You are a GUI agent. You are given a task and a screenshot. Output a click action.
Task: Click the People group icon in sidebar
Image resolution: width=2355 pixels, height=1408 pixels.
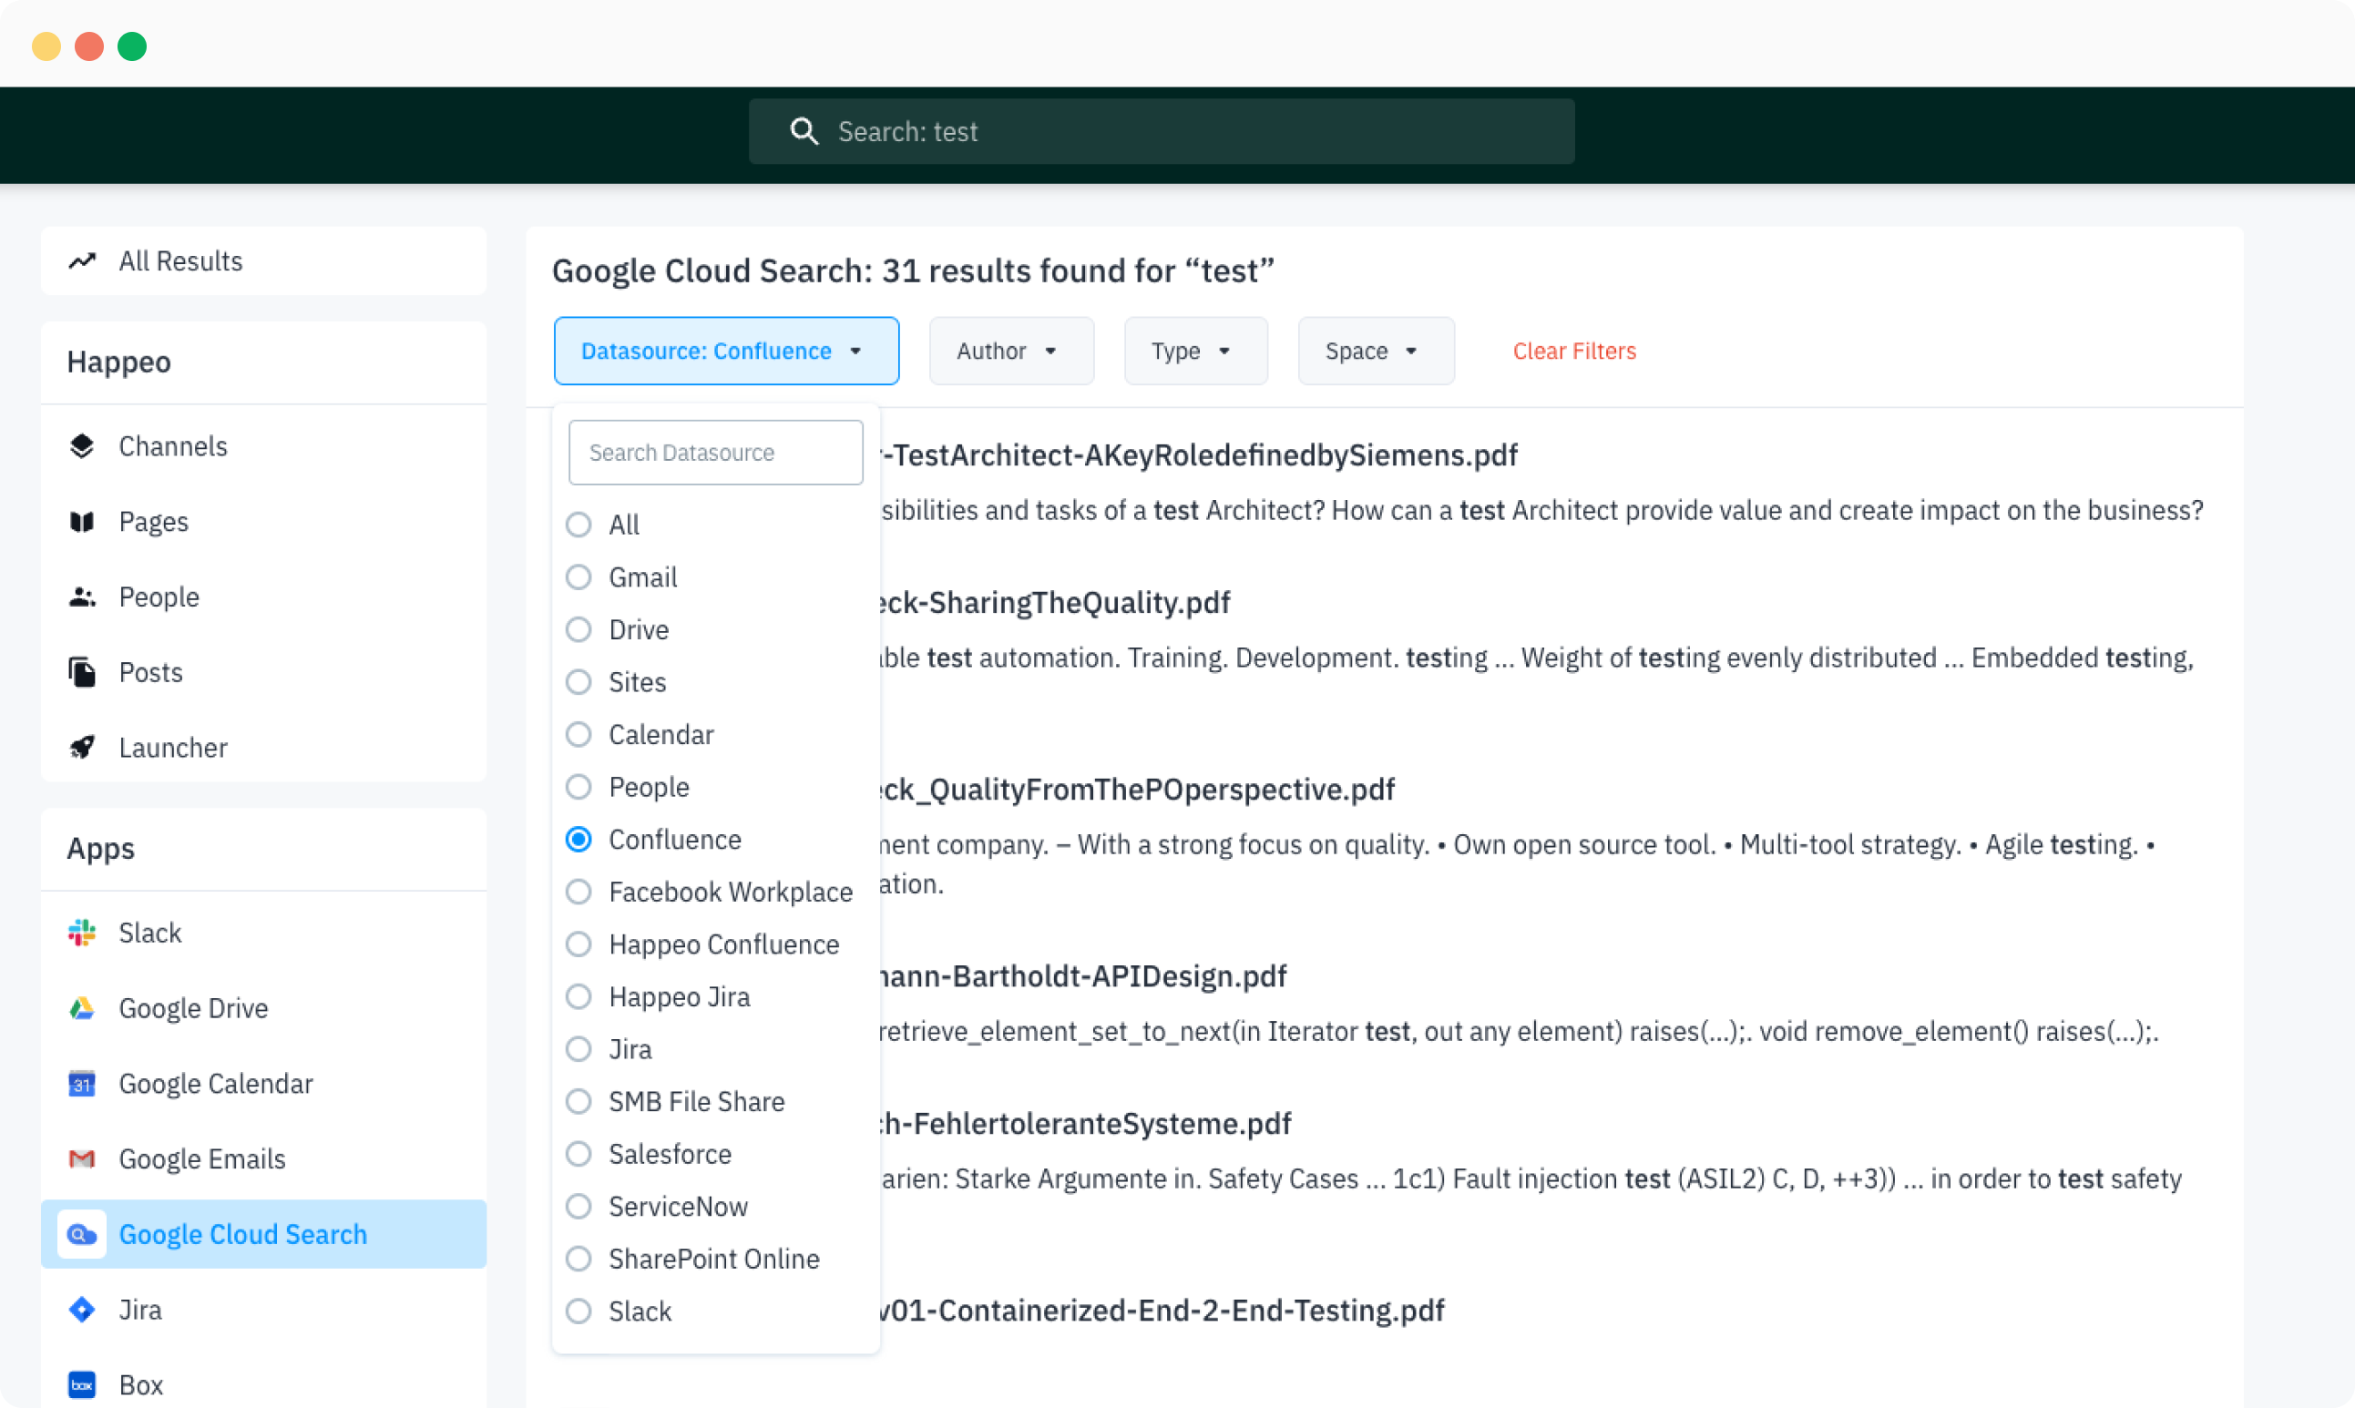click(83, 597)
